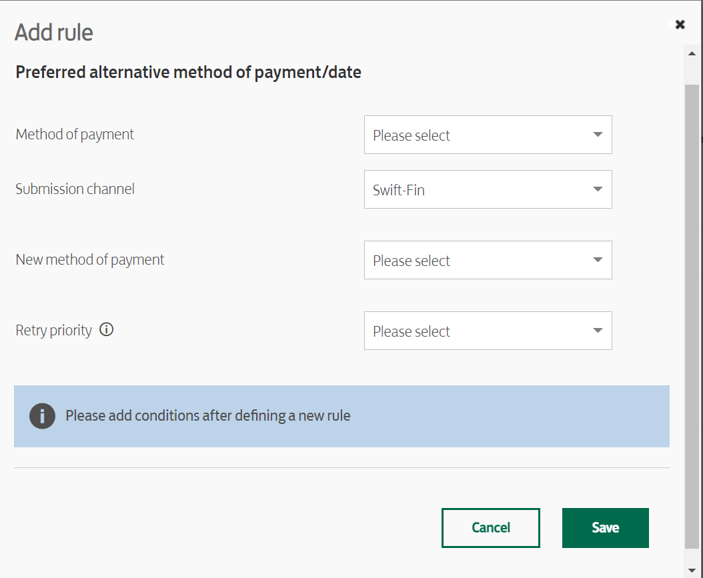Click the info icon in blue banner

[42, 416]
